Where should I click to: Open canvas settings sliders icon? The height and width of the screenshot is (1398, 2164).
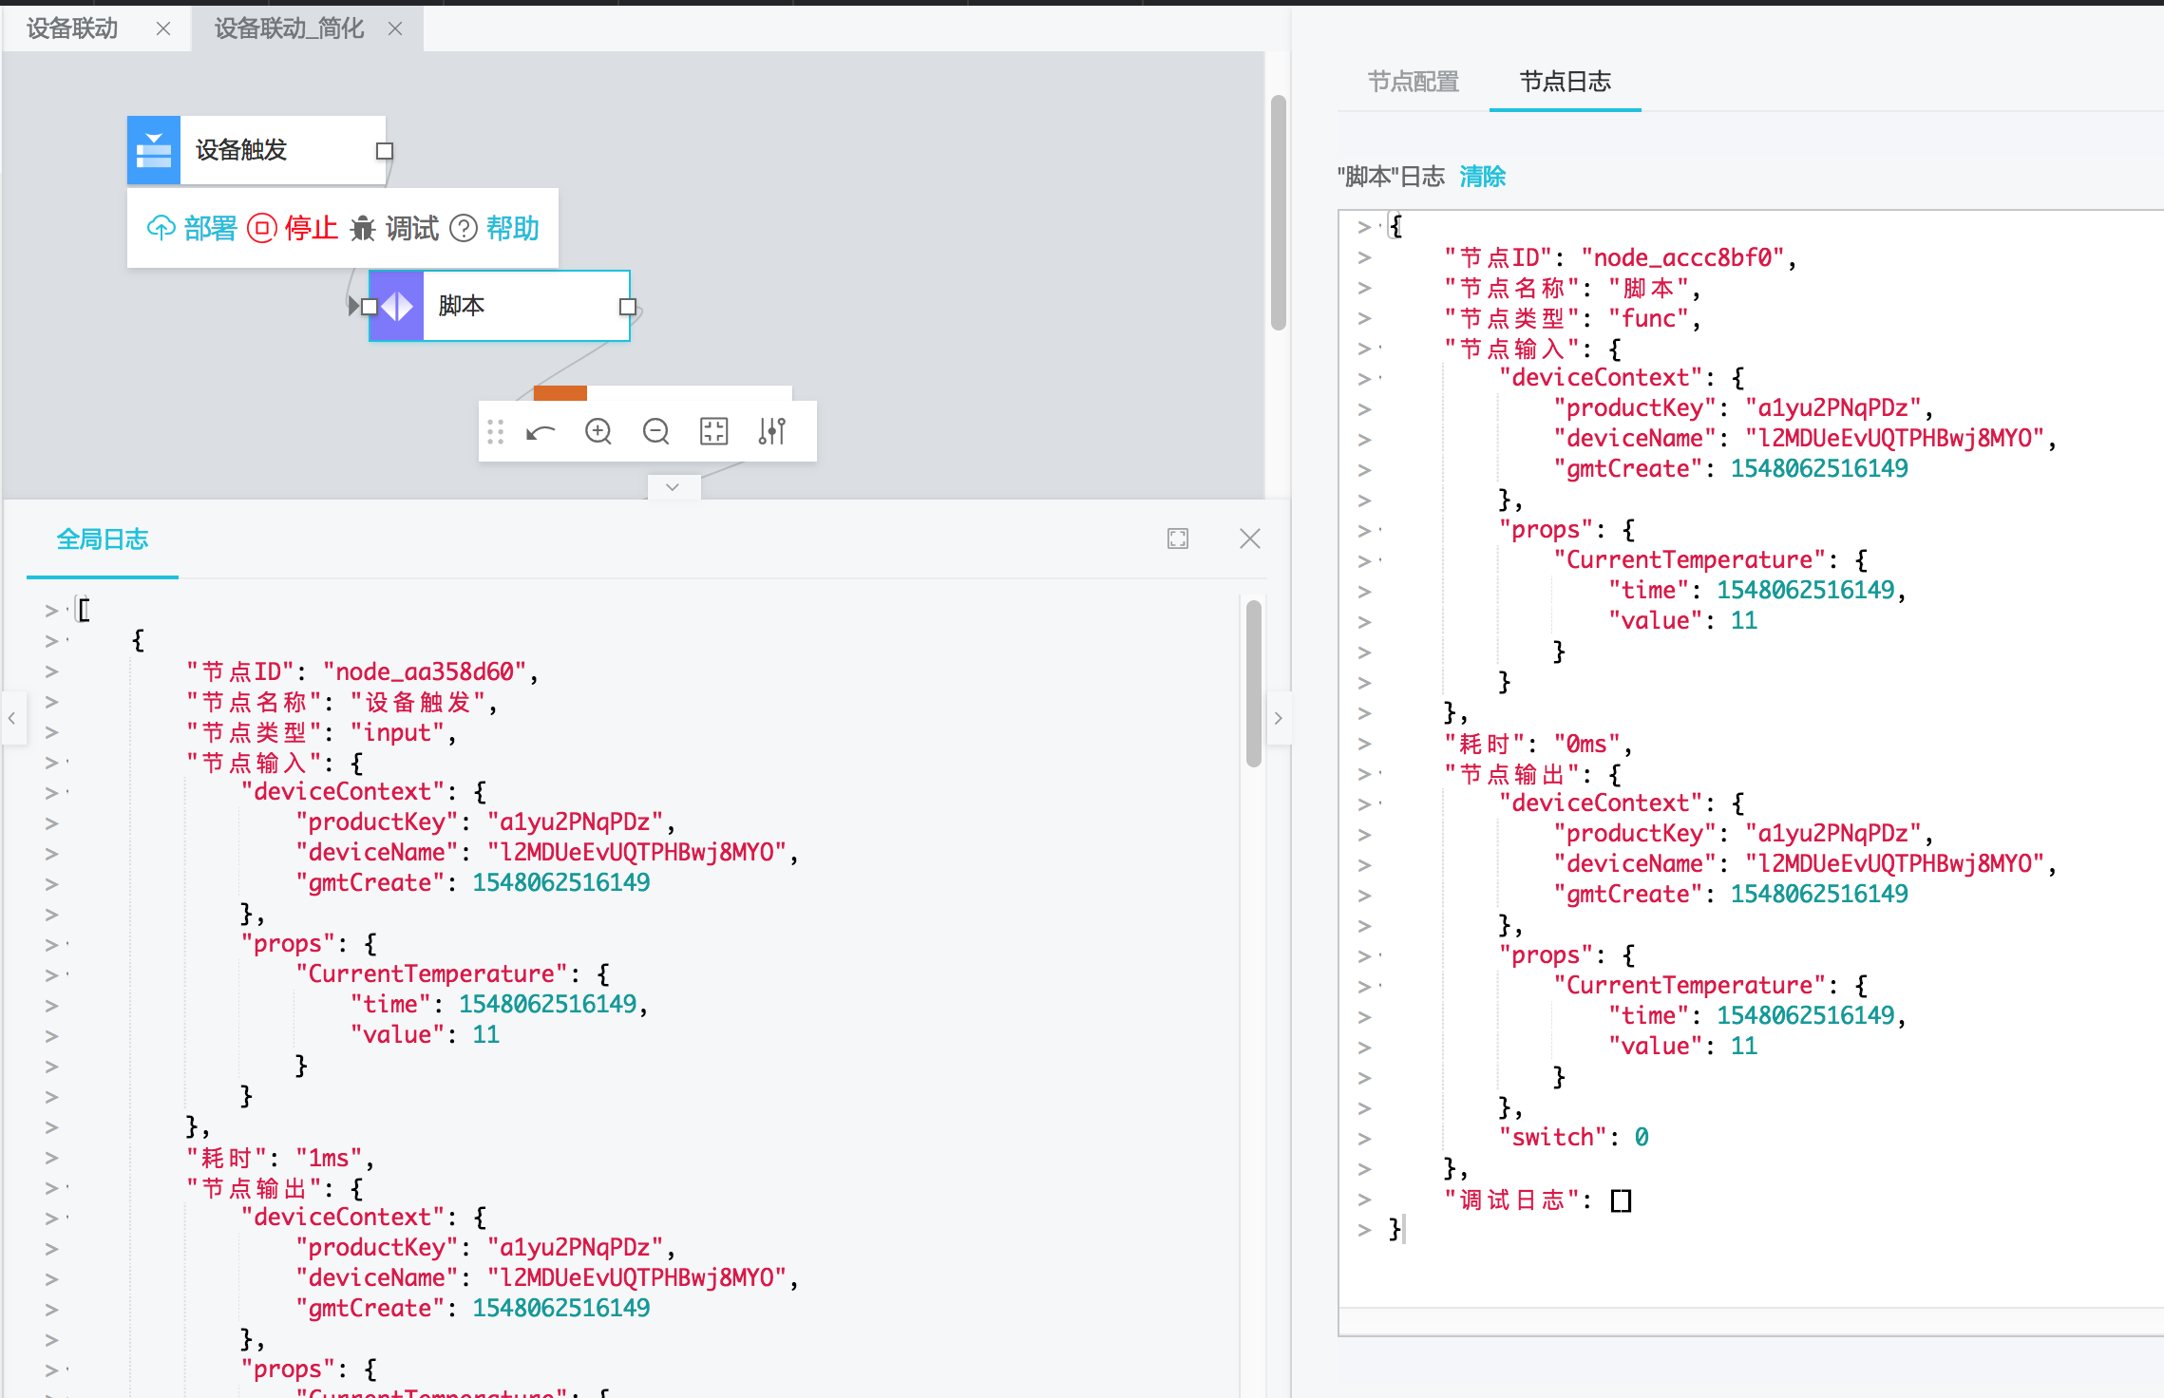(x=771, y=432)
